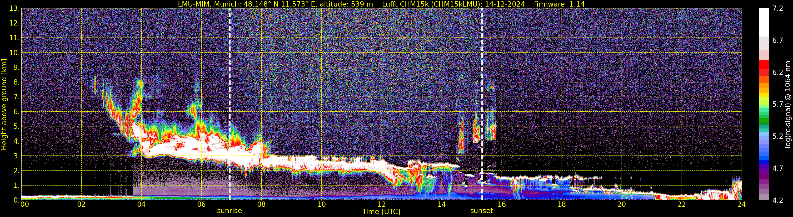The image size is (793, 217).
Task: Click the white dashed sunrise marker line
Action: (230, 104)
